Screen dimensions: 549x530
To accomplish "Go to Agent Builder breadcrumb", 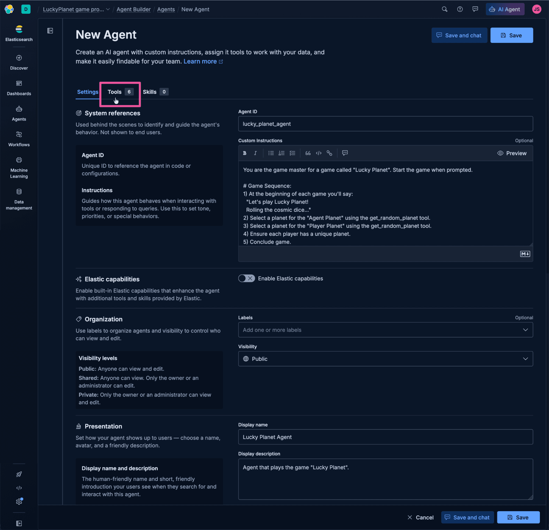I will pos(133,9).
